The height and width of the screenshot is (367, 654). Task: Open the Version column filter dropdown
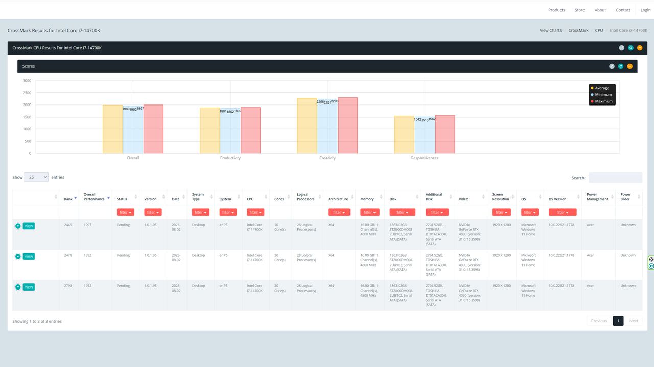[x=153, y=212]
